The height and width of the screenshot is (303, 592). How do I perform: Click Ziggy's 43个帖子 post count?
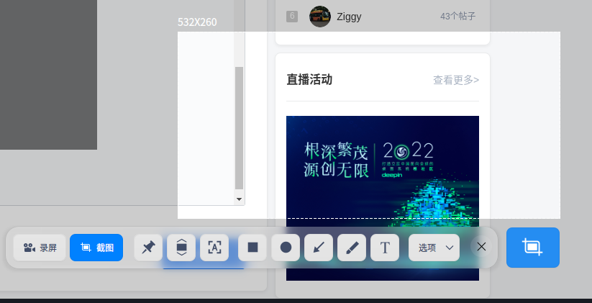click(458, 17)
